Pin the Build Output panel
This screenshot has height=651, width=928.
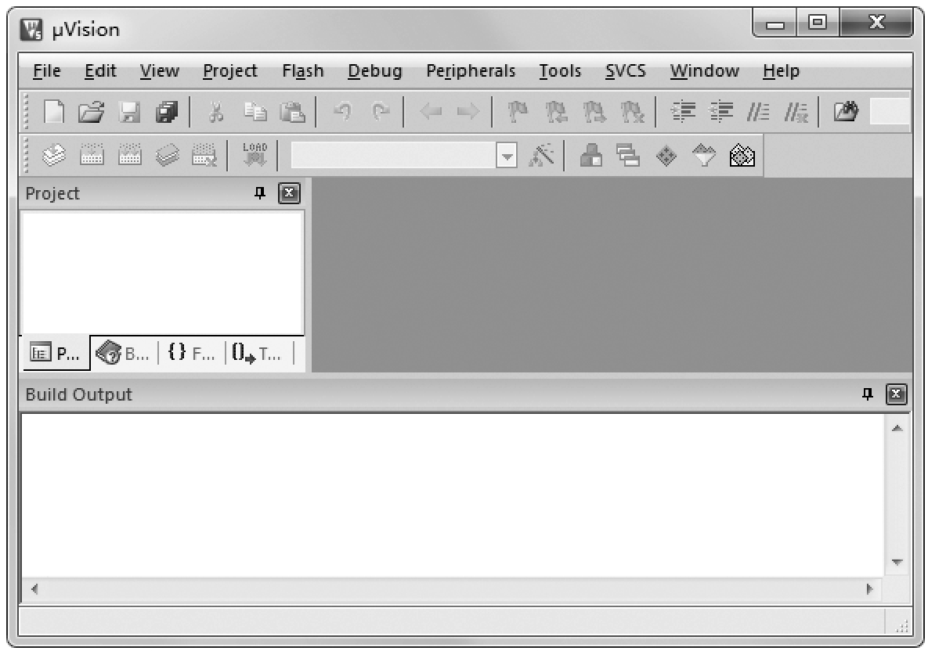(x=868, y=394)
